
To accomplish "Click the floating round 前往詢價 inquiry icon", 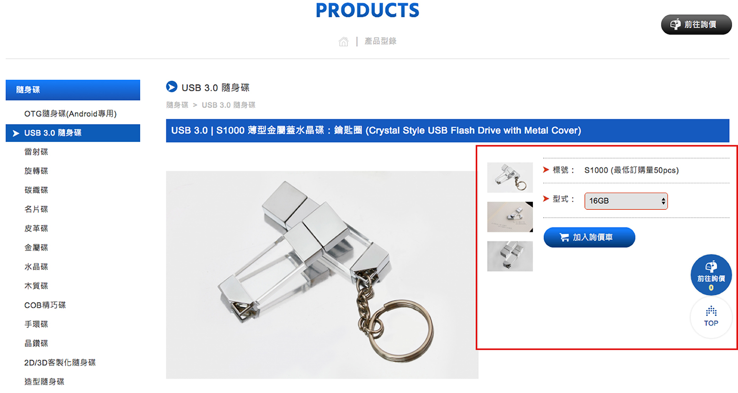I will [x=711, y=275].
